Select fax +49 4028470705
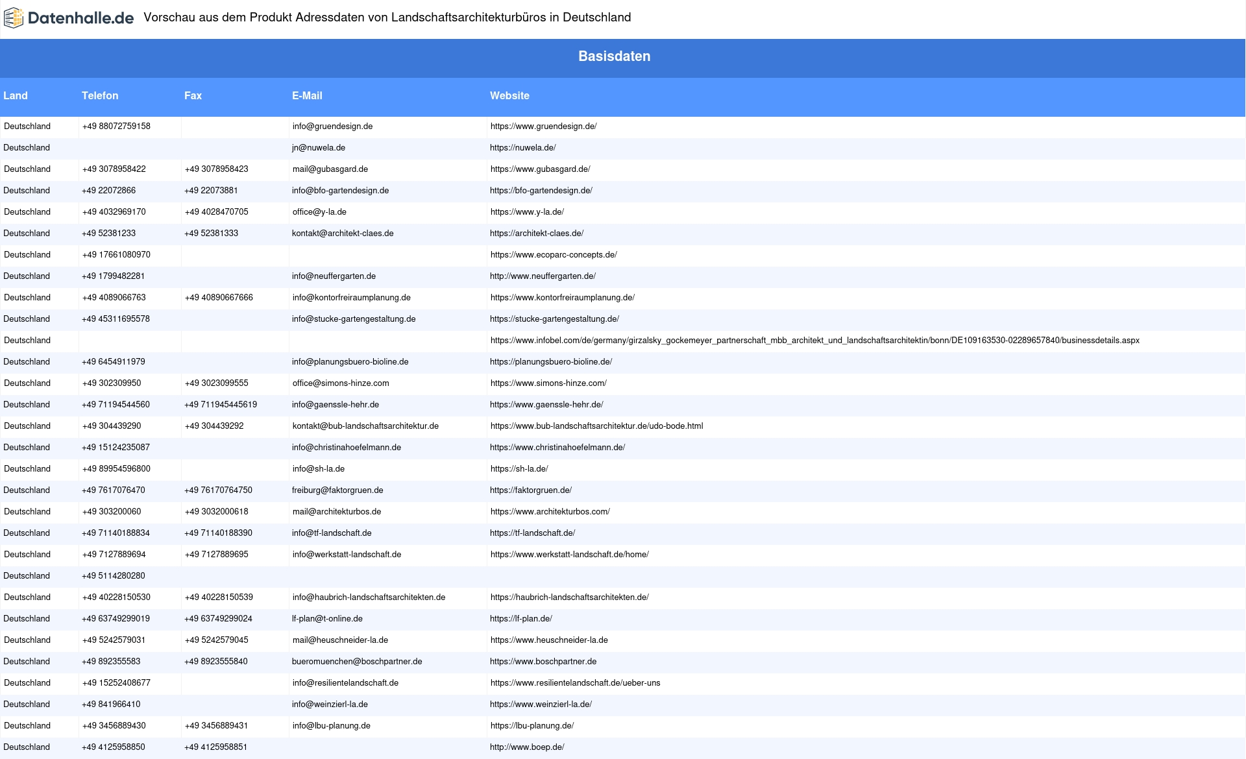This screenshot has height=759, width=1246. pos(216,212)
